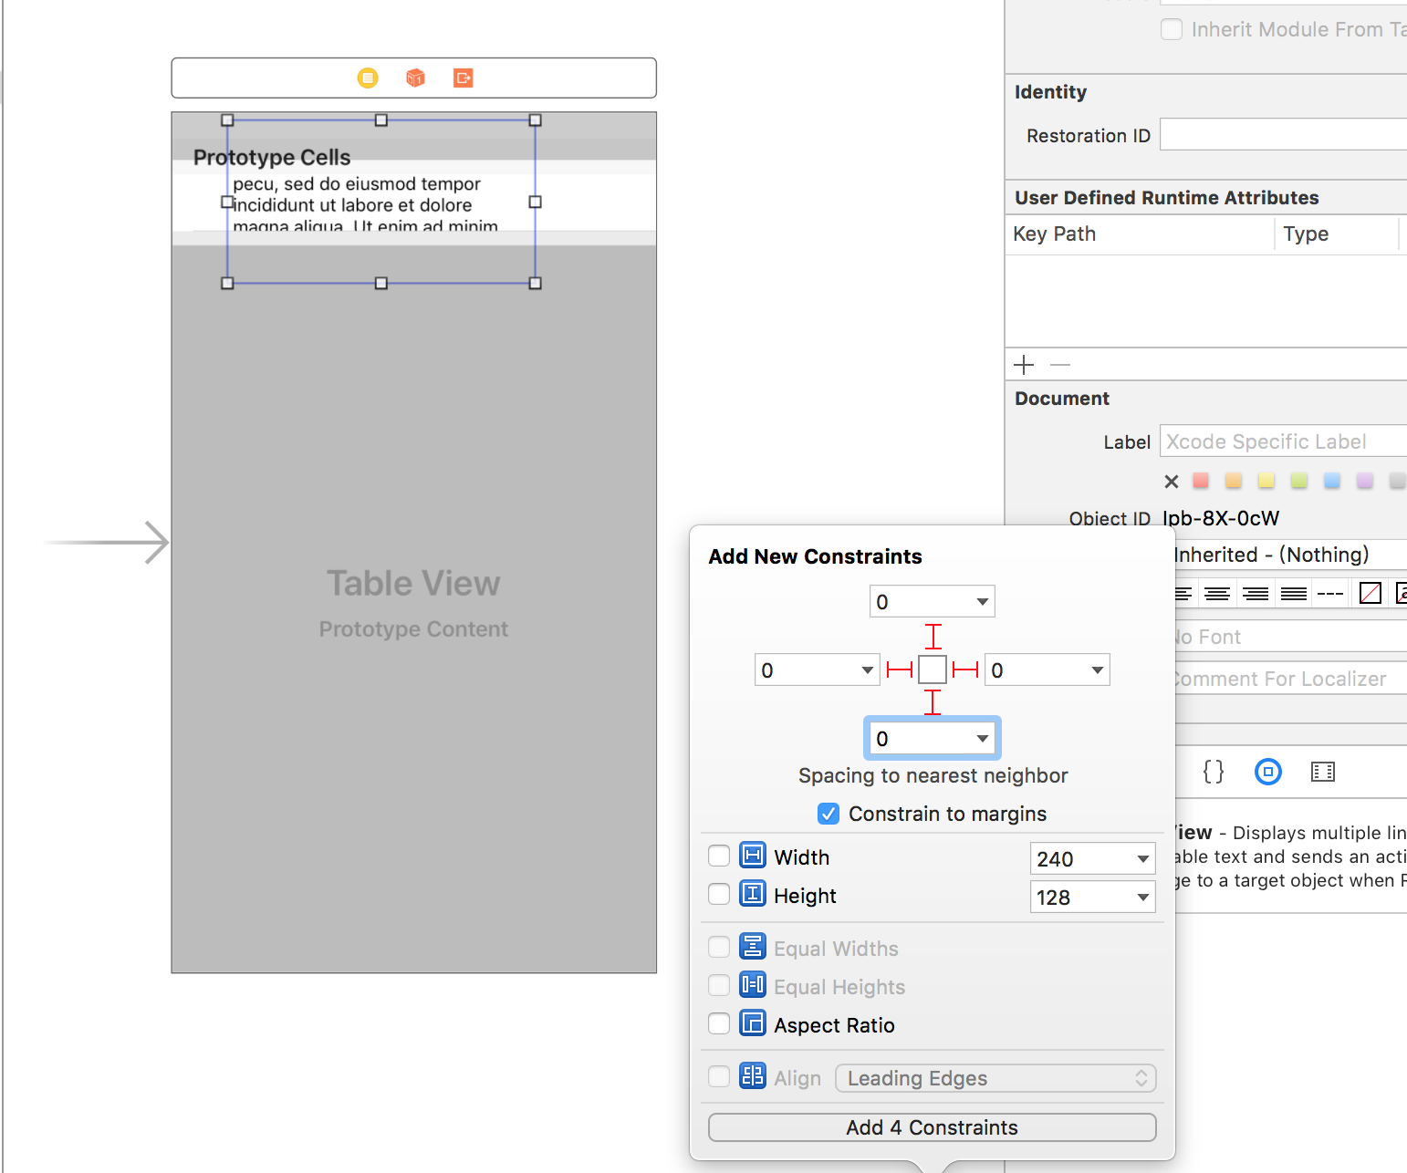
Task: Click the minus icon under runtime attributes
Action: click(1059, 364)
